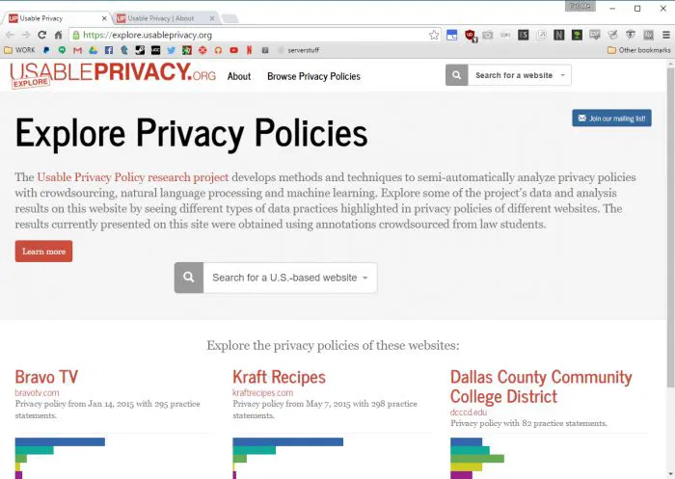Open the Kraft Recipes policy heading

point(279,377)
